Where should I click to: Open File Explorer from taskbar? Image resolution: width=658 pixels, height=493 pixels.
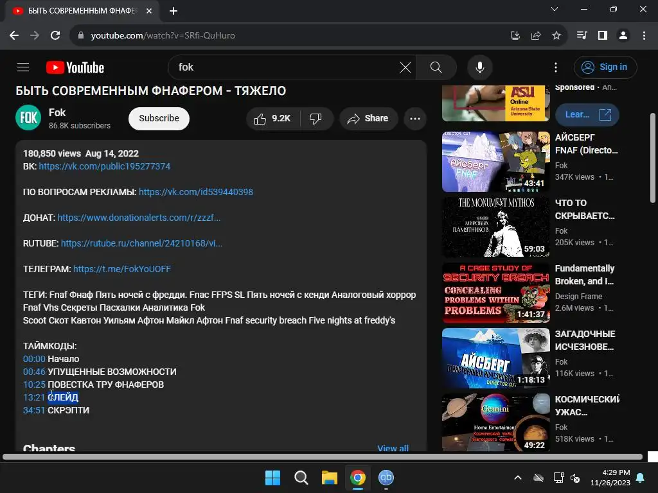[330, 478]
